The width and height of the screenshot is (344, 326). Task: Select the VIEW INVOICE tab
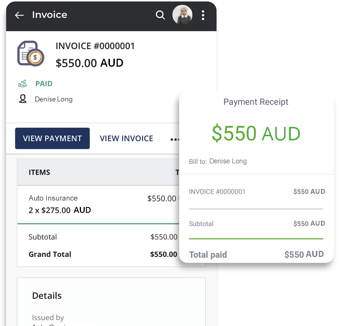tap(126, 139)
